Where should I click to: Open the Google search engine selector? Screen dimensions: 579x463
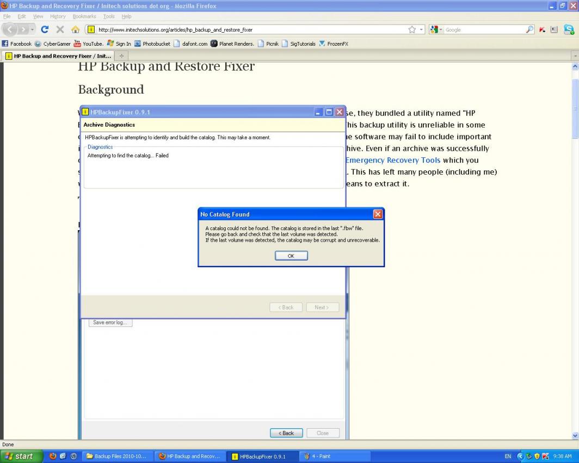tap(436, 29)
